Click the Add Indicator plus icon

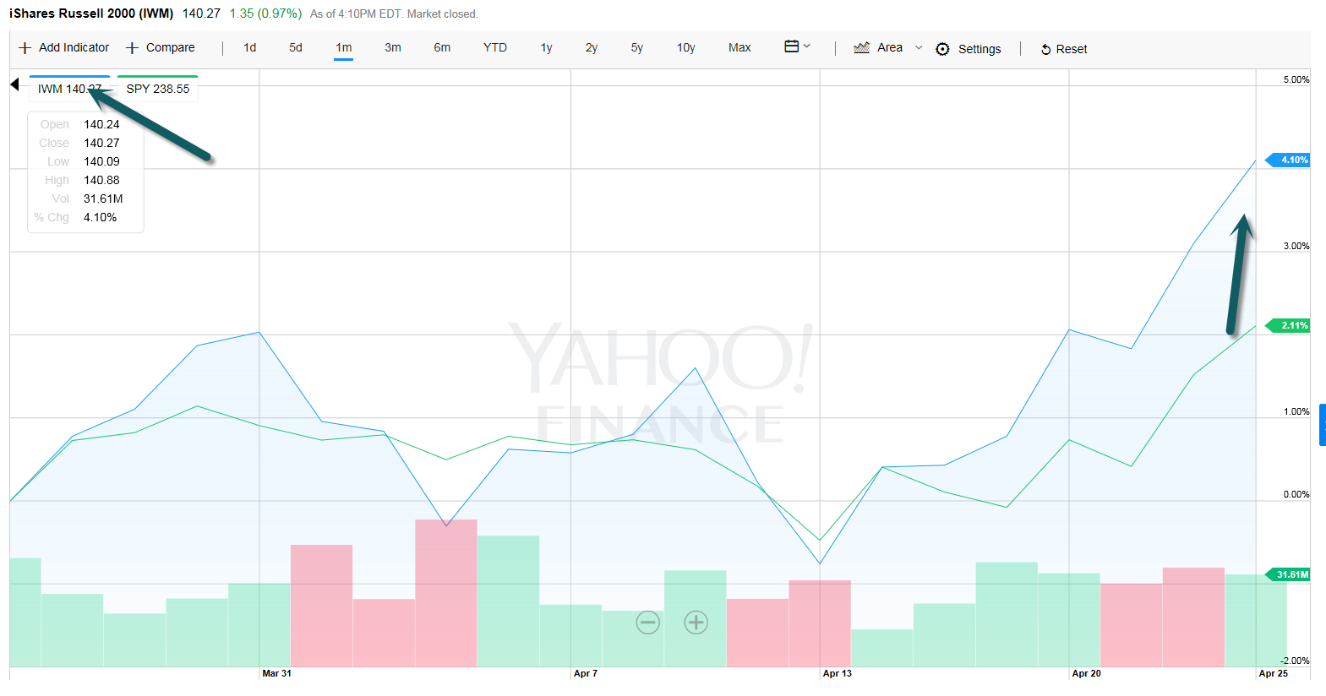point(25,48)
